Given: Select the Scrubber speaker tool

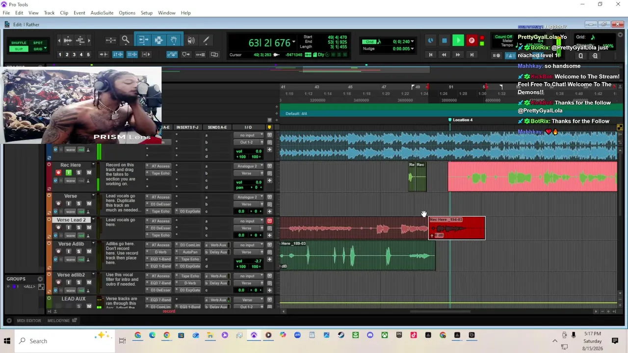Looking at the screenshot, I should click(191, 40).
